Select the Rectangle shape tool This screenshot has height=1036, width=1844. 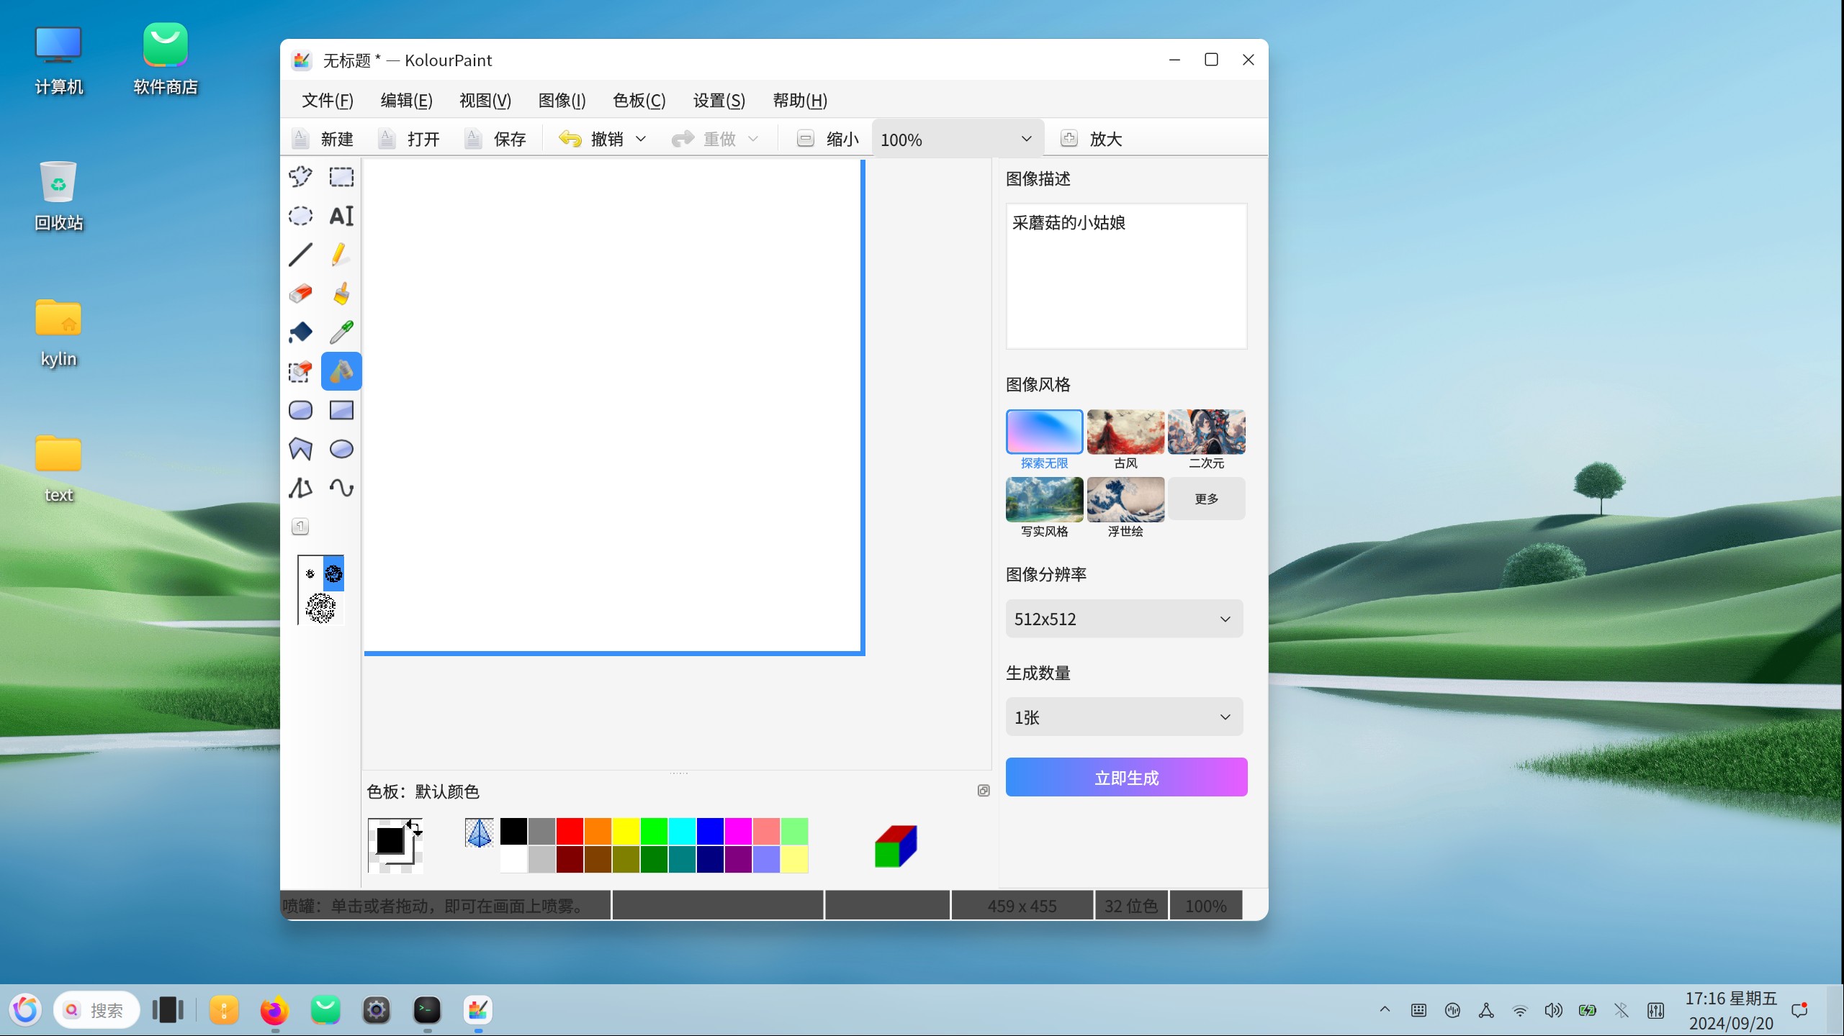[x=341, y=410]
